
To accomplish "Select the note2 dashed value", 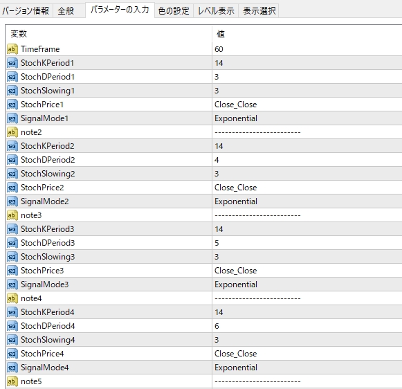I will (x=257, y=133).
